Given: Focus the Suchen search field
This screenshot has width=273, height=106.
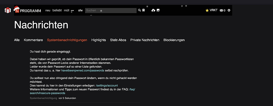Looking at the screenshot, I should [x=111, y=10].
